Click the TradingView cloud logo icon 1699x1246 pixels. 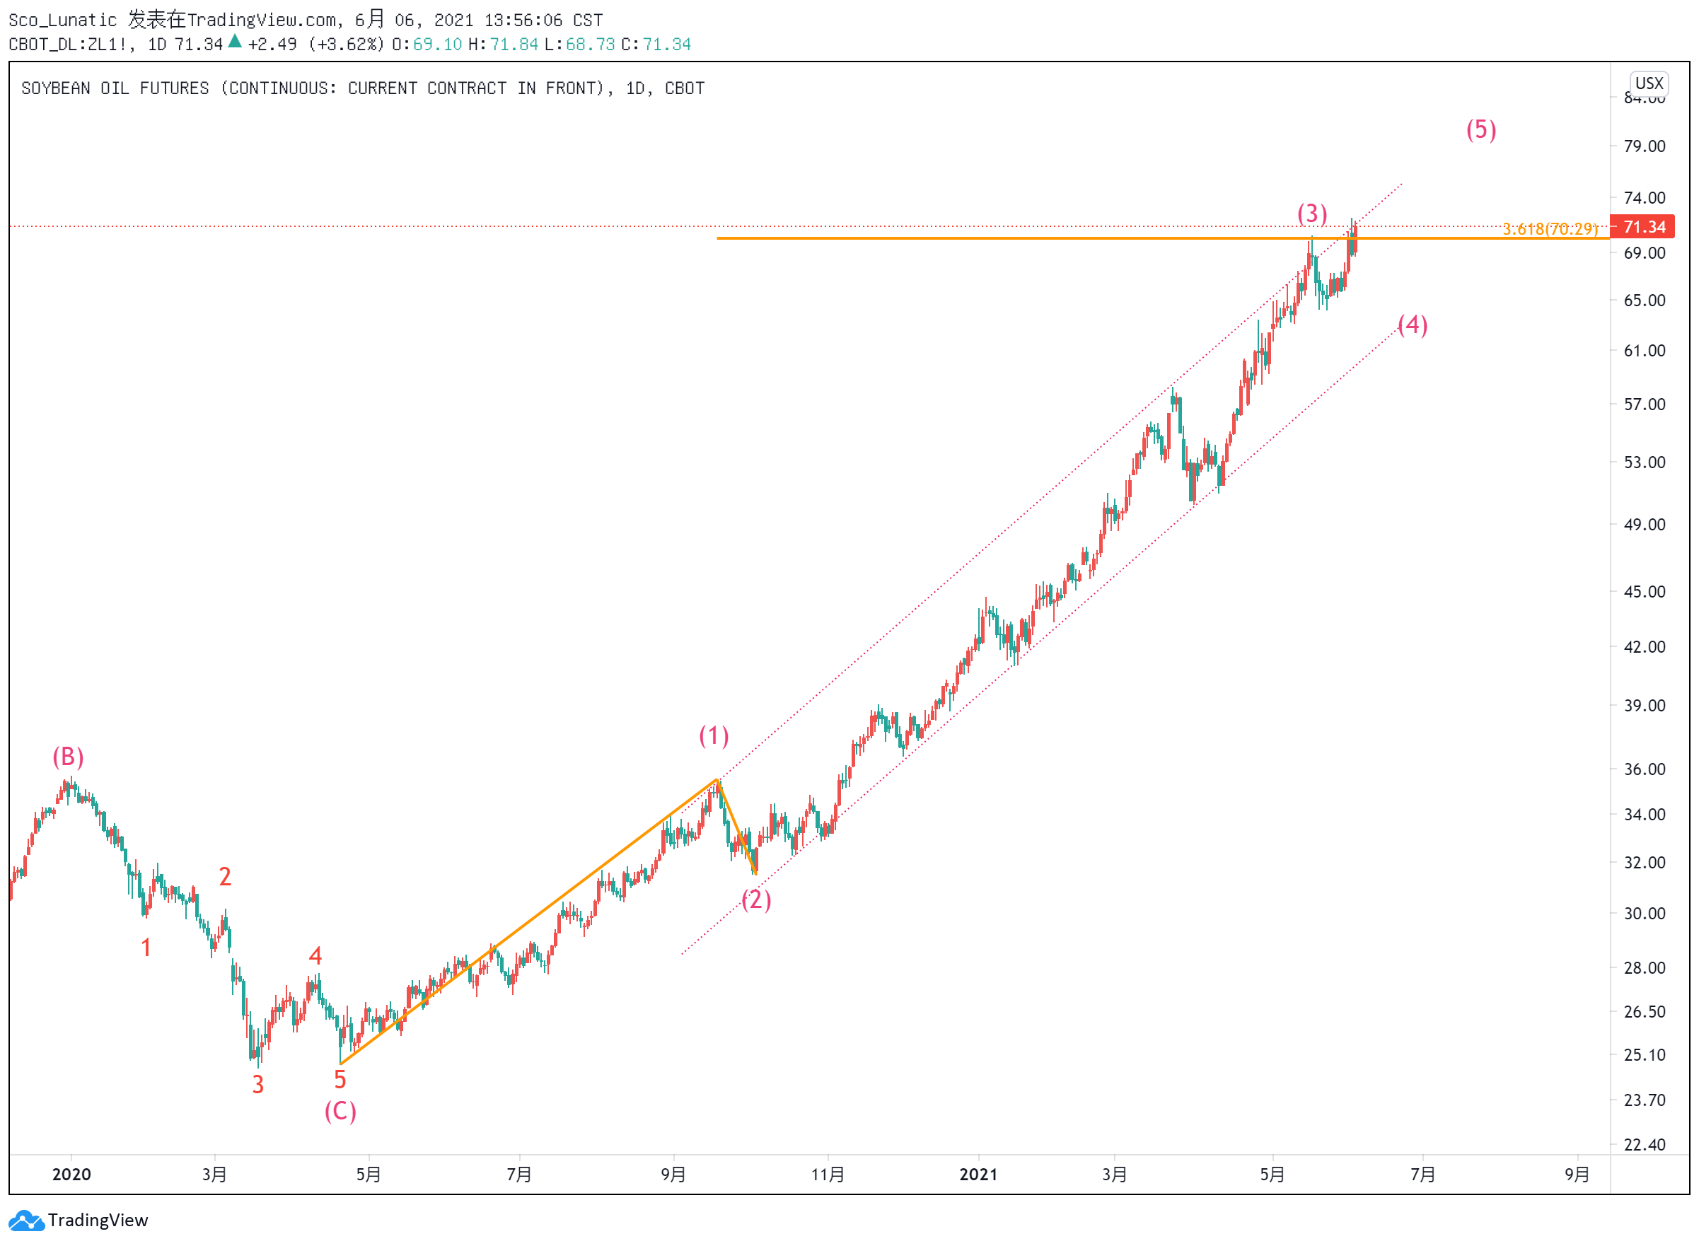[x=26, y=1221]
